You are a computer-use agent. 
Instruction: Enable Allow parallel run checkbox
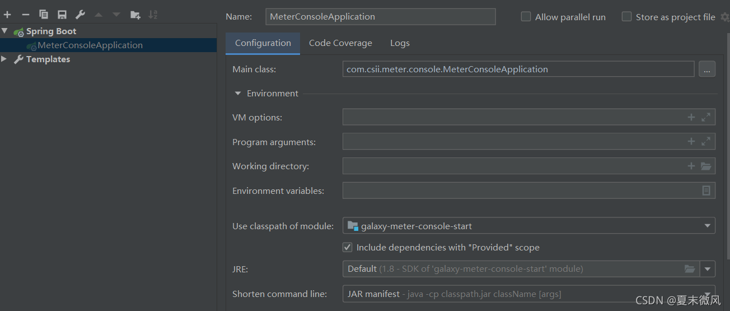[526, 17]
